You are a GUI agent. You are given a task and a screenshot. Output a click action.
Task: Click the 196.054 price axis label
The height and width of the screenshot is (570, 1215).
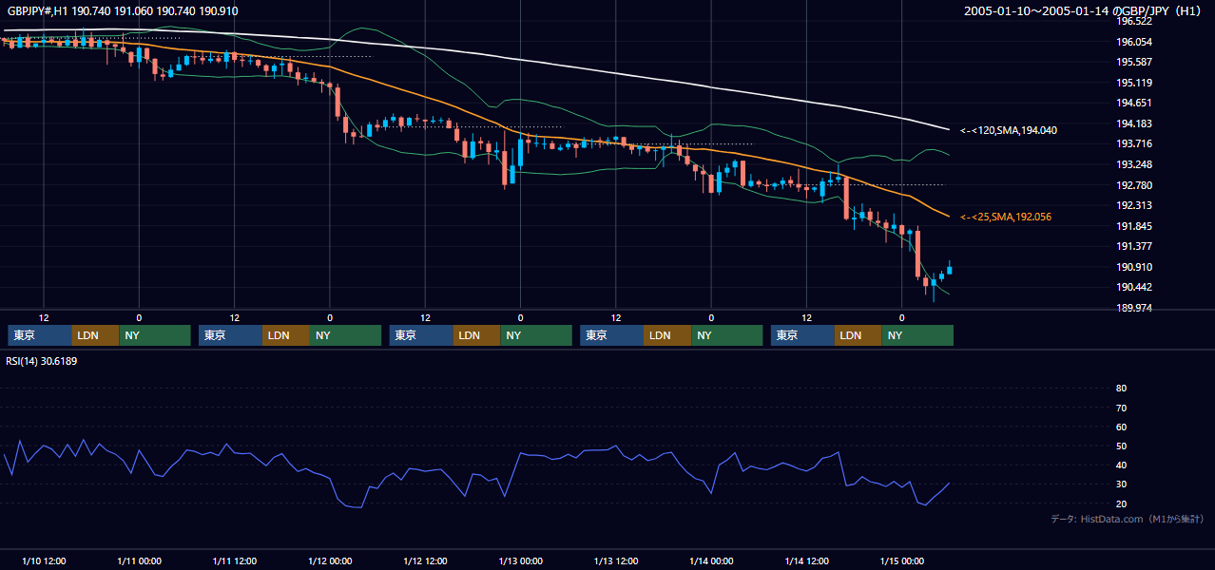[x=1134, y=42]
